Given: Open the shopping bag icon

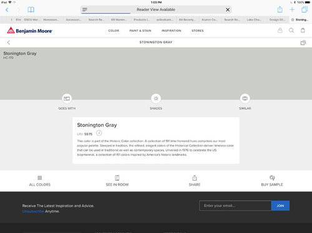Looking at the screenshot, I should pos(303,31).
